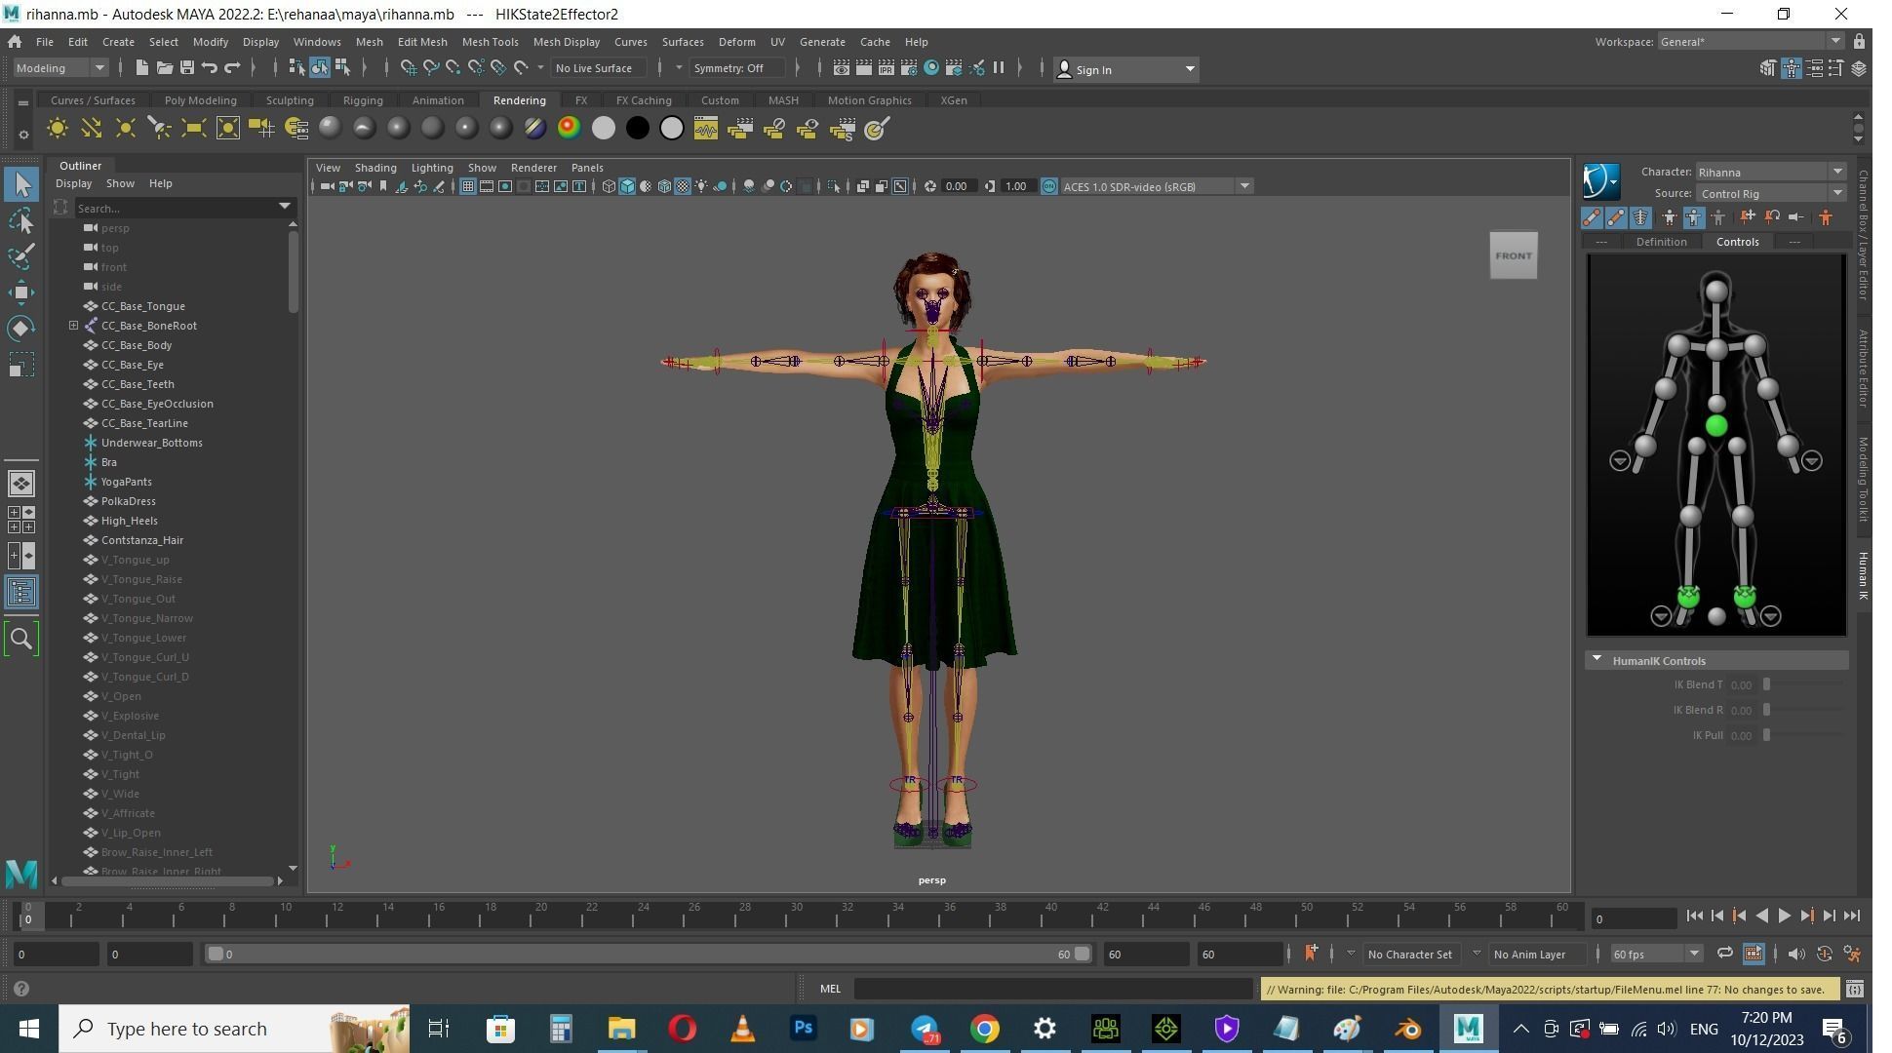Click the Save scene icon
This screenshot has width=1892, height=1053.
click(x=186, y=68)
